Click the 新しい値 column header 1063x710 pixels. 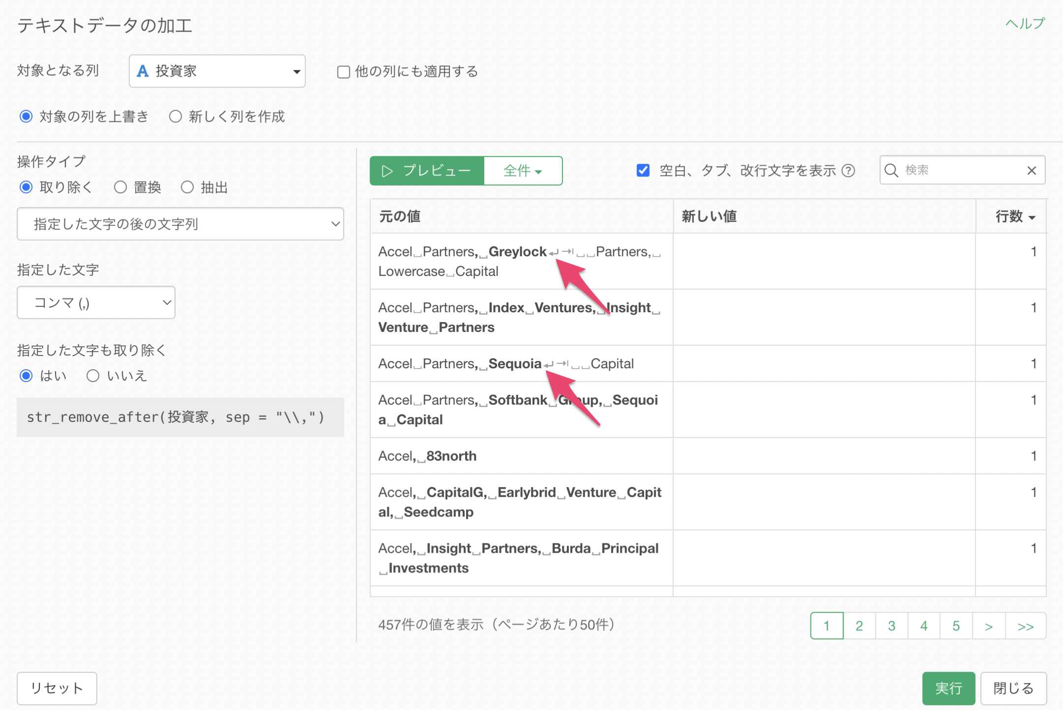point(824,216)
